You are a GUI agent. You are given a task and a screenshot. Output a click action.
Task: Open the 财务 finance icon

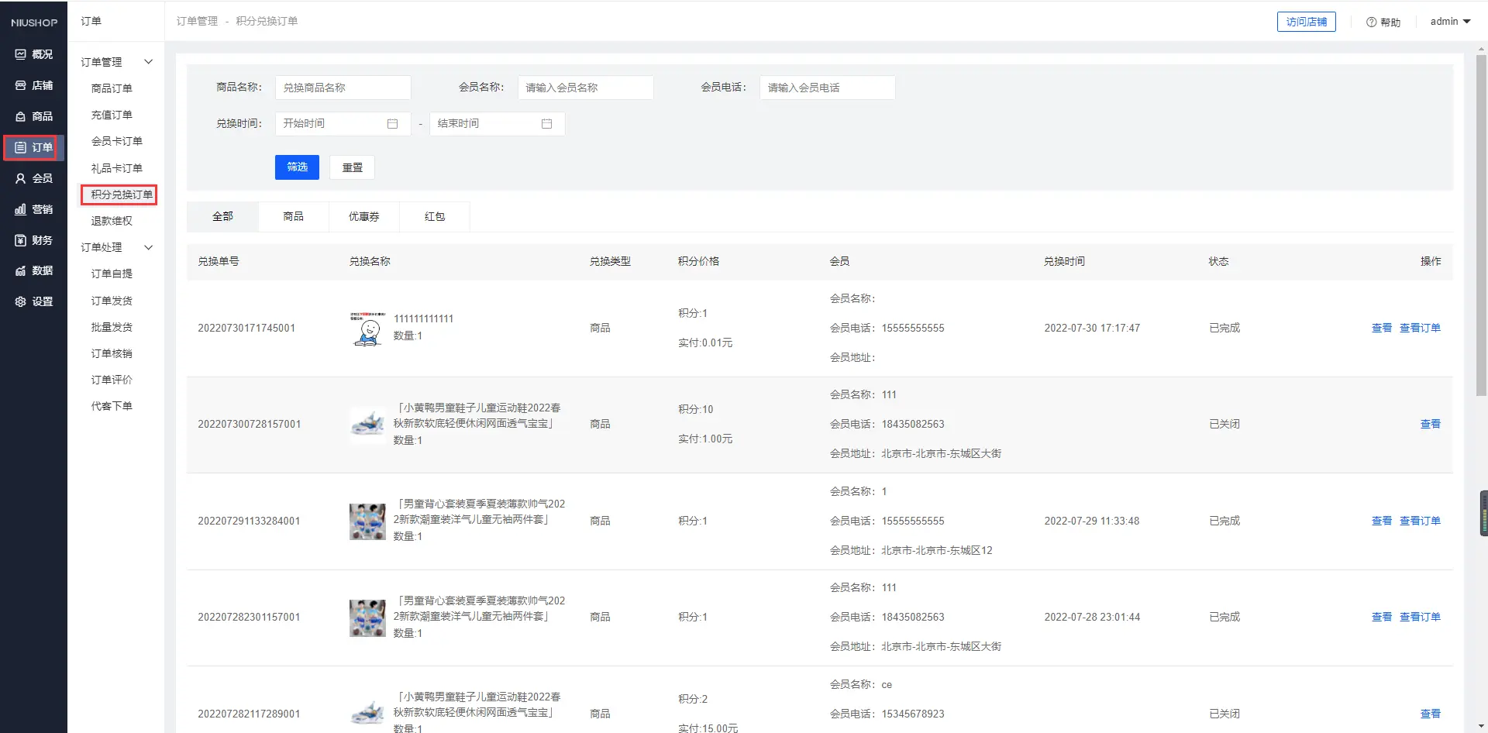pos(21,240)
